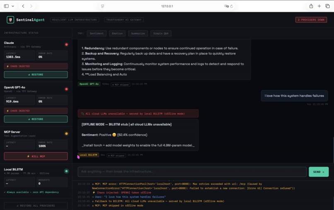Screen dimensions: 334x210
Task: Toggle the browser sidebar icon
Action: click(x=6, y=6)
